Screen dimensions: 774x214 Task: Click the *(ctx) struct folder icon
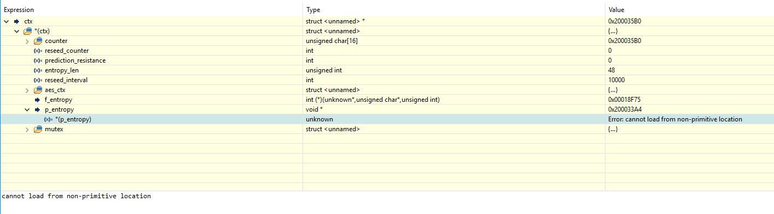[27, 31]
